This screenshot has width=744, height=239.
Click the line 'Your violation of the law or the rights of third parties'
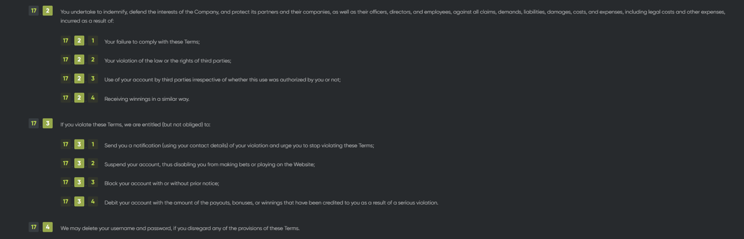[x=168, y=60]
